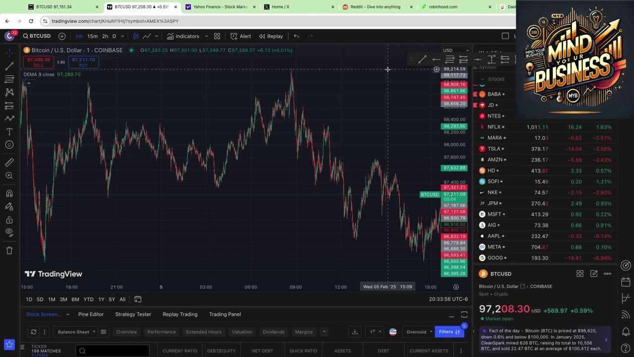Open chart settings gear on time axis
This screenshot has height=357, width=634.
click(x=456, y=287)
